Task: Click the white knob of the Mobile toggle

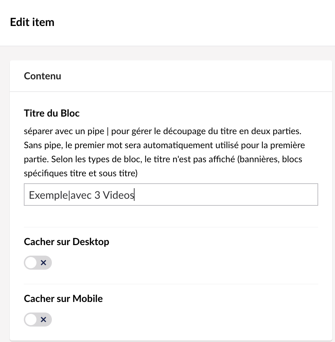Action: tap(31, 320)
